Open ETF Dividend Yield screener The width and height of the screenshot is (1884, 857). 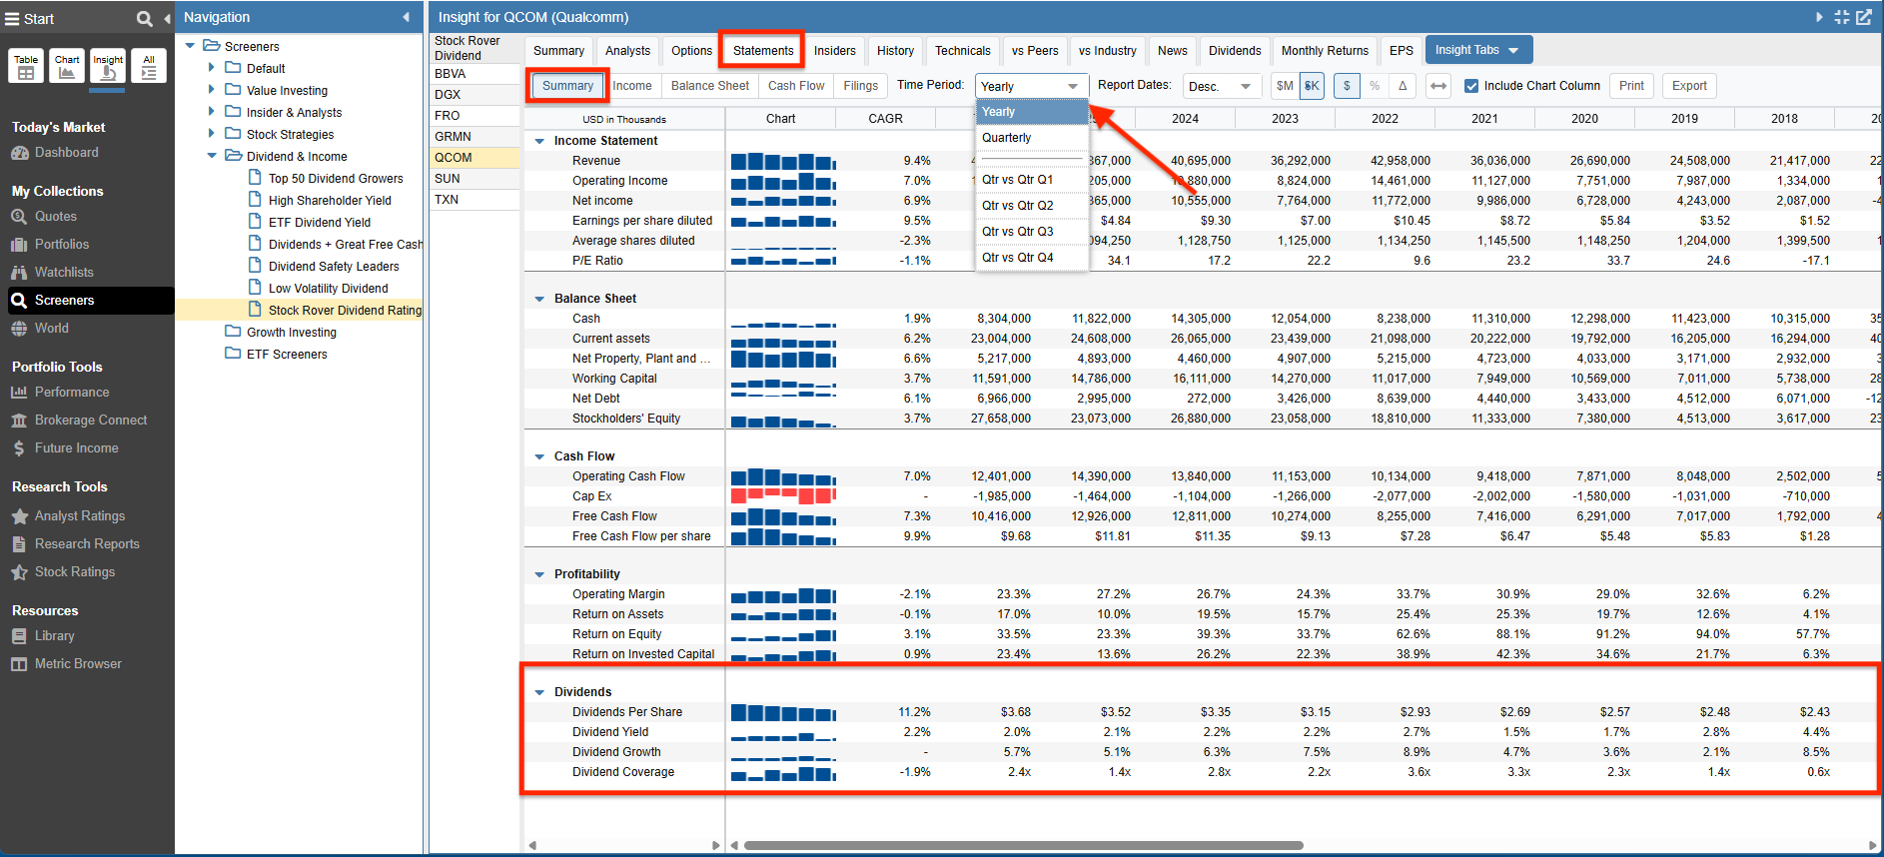coord(319,223)
